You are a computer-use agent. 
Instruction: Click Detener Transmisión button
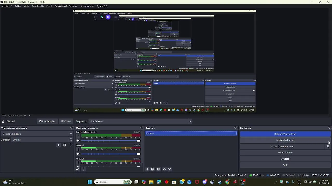tap(285, 134)
